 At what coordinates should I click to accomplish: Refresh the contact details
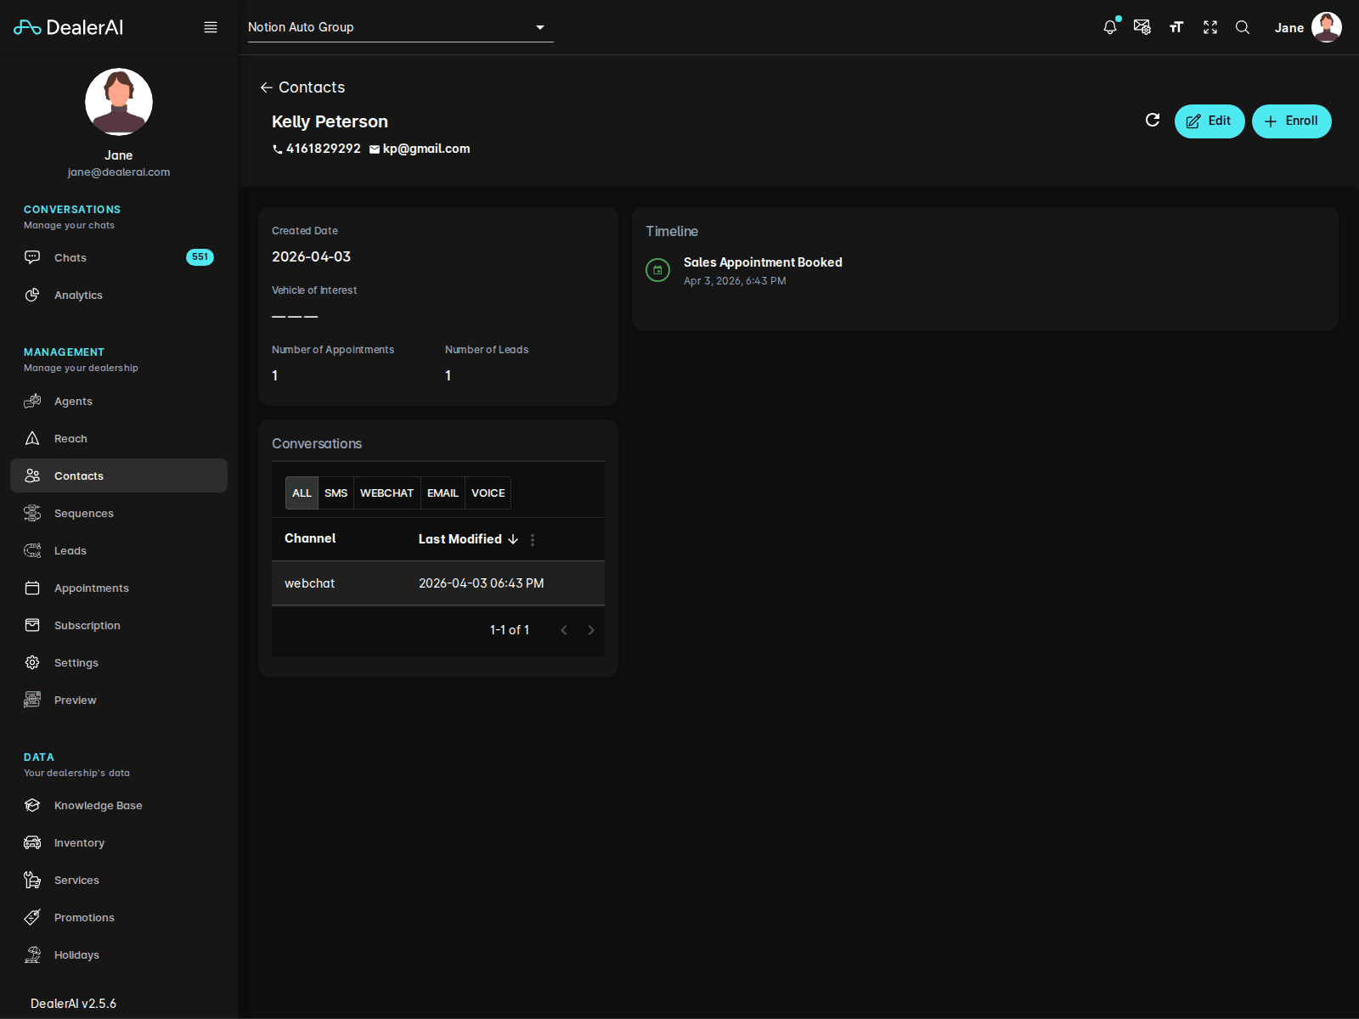pos(1153,121)
